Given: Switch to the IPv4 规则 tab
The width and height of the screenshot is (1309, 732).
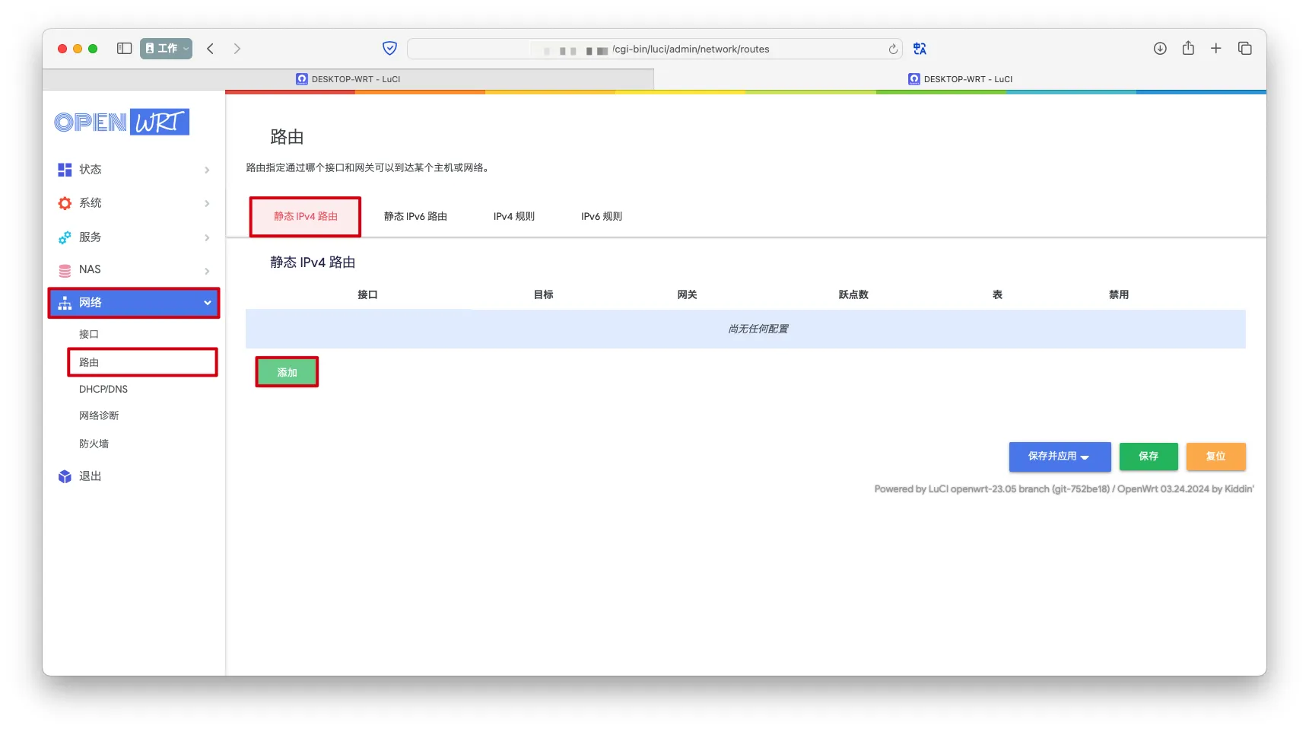Looking at the screenshot, I should 513,217.
